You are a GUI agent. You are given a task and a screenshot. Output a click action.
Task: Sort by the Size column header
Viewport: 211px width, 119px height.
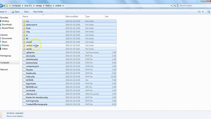point(106,17)
